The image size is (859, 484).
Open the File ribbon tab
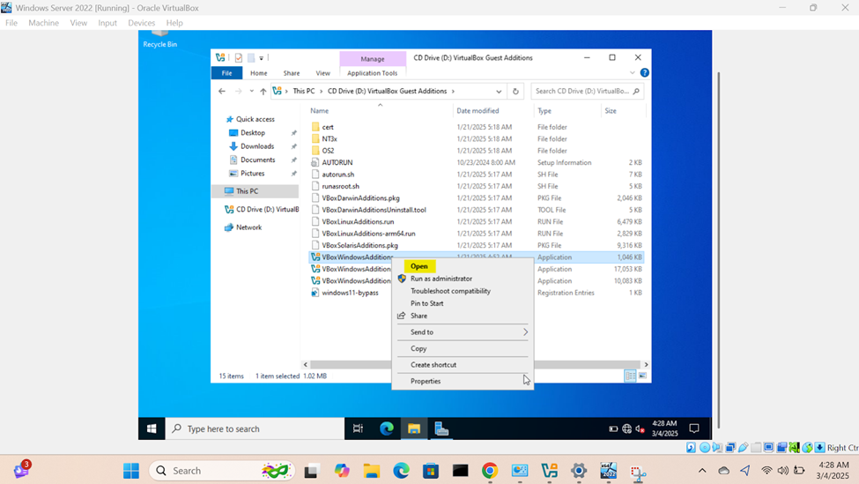(226, 73)
